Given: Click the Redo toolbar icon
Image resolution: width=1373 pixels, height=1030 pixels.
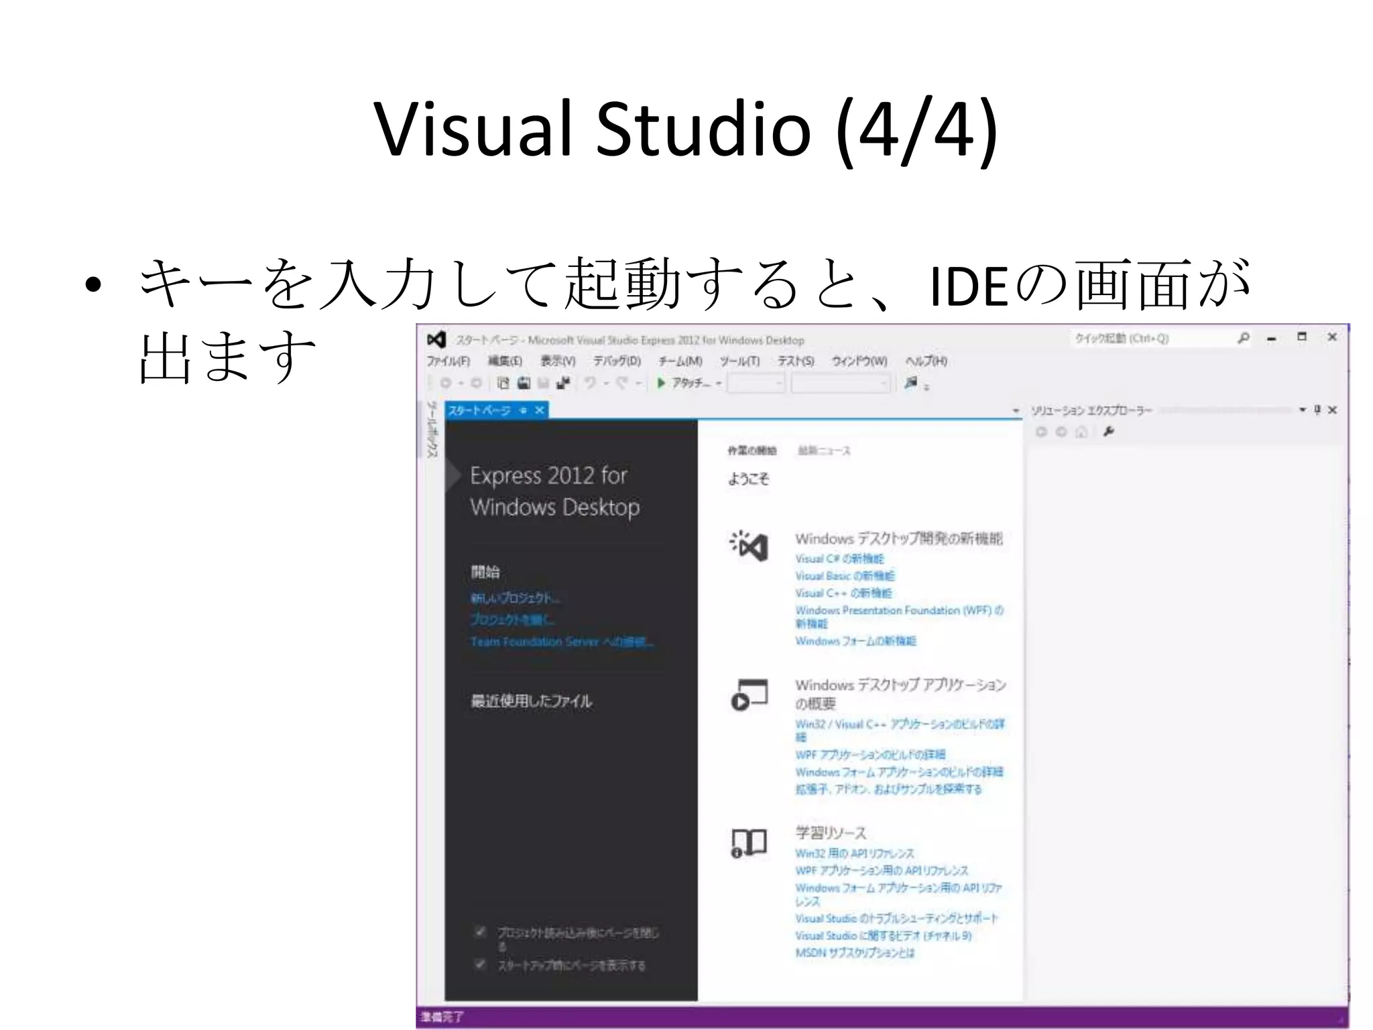Looking at the screenshot, I should tap(622, 383).
